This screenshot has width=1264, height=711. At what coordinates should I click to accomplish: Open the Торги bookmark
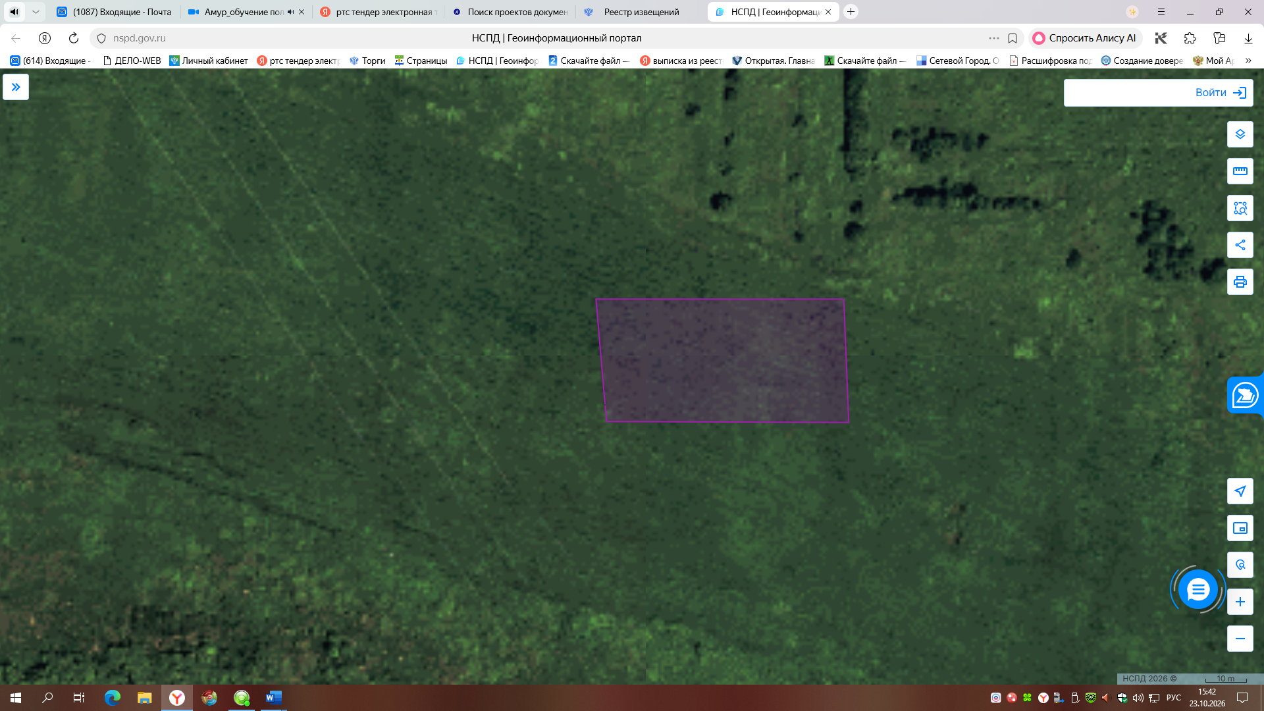point(367,61)
